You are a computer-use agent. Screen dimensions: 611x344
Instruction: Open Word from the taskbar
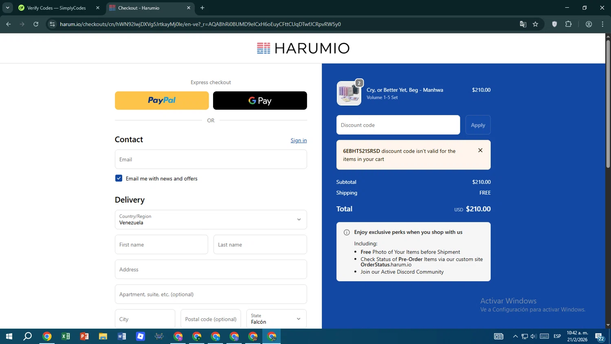pyautogui.click(x=122, y=336)
